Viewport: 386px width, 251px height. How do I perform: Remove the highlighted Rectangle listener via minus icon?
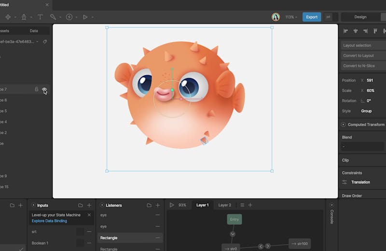158,237
